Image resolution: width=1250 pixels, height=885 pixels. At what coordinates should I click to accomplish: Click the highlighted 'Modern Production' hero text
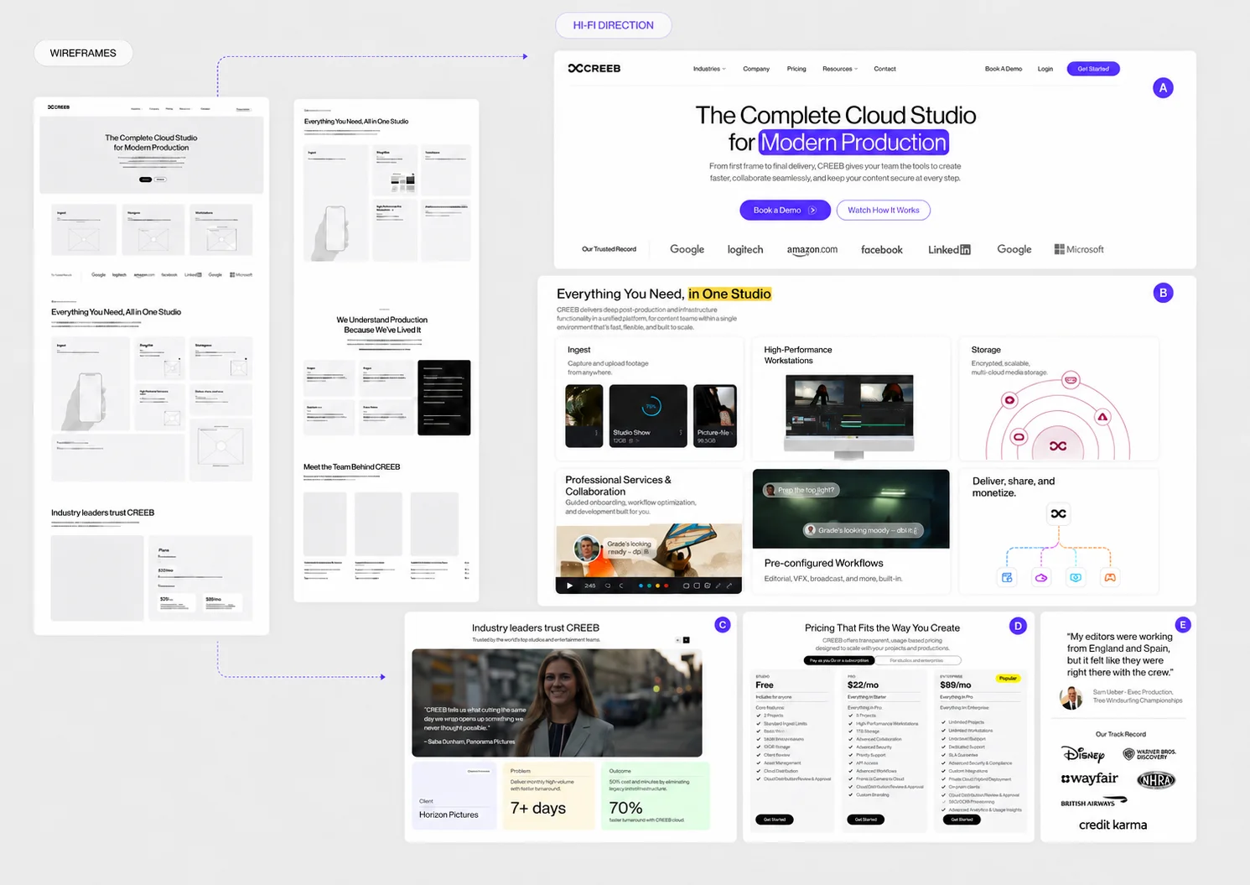click(x=853, y=143)
